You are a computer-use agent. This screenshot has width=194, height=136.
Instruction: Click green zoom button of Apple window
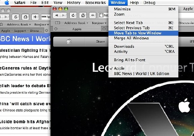[x=66, y=9]
